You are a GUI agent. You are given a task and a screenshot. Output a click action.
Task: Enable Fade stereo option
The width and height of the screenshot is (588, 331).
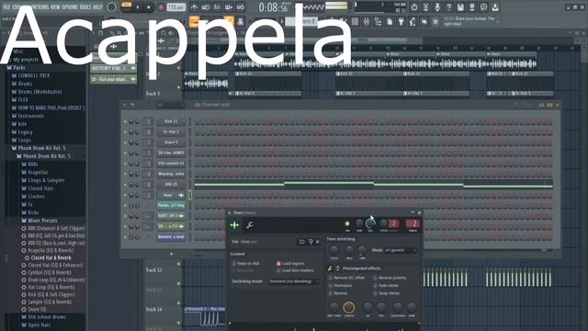point(375,286)
